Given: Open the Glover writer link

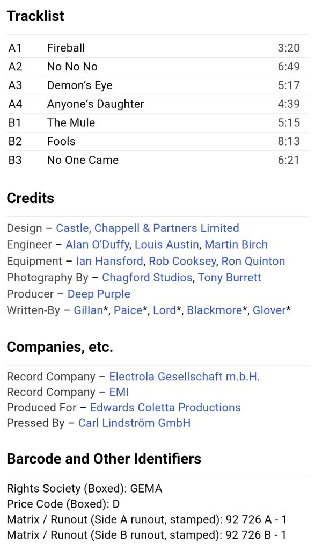Looking at the screenshot, I should tap(269, 310).
